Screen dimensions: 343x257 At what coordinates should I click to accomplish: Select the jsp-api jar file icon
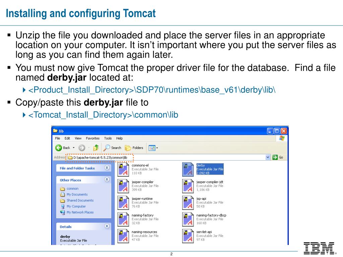pyautogui.click(x=188, y=202)
